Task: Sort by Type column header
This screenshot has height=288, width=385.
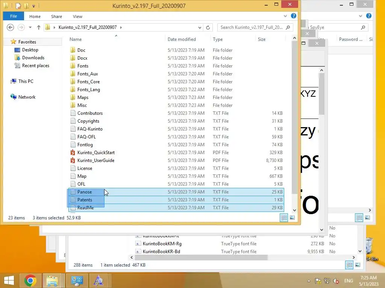Action: (218, 39)
